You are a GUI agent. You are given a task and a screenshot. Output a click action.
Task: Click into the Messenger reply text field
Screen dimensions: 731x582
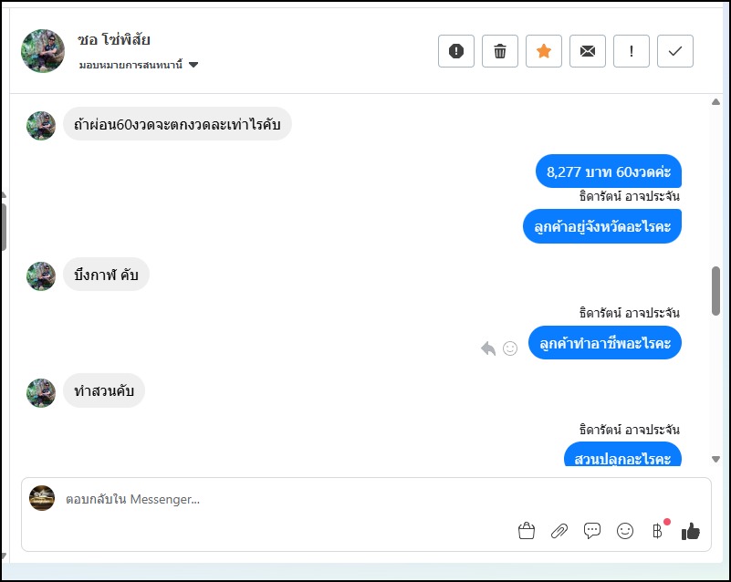(x=274, y=499)
